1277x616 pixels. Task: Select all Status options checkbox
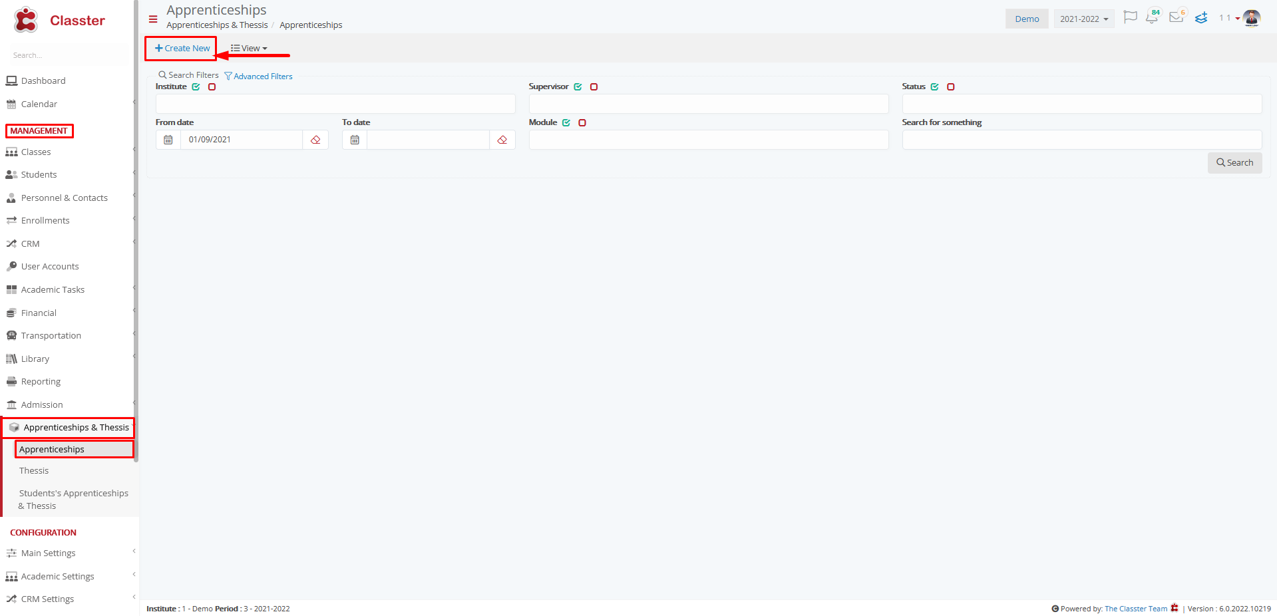point(935,86)
